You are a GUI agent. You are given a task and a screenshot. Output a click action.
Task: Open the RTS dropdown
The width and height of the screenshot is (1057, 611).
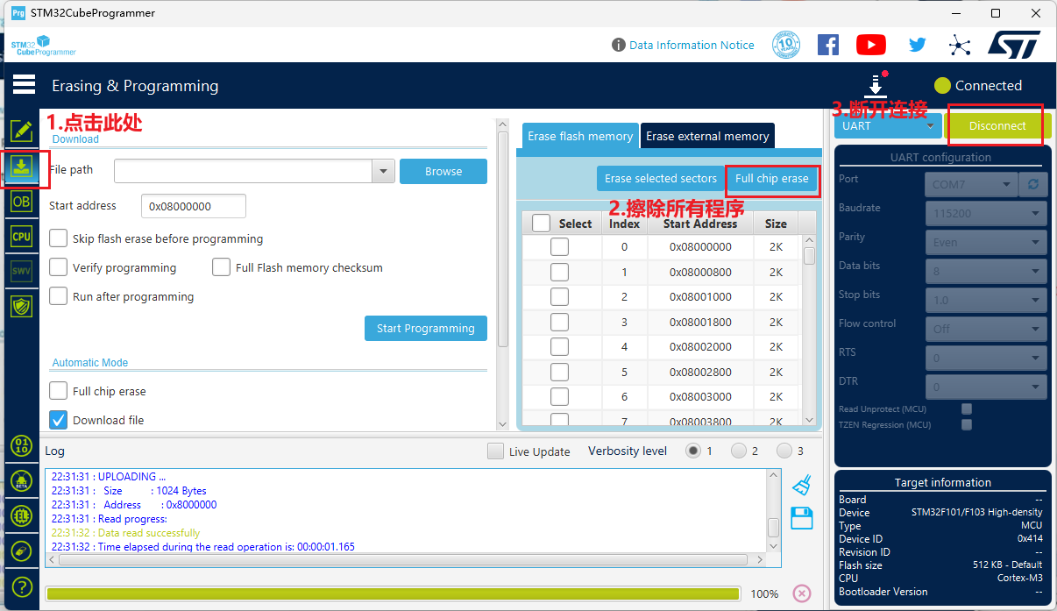986,358
